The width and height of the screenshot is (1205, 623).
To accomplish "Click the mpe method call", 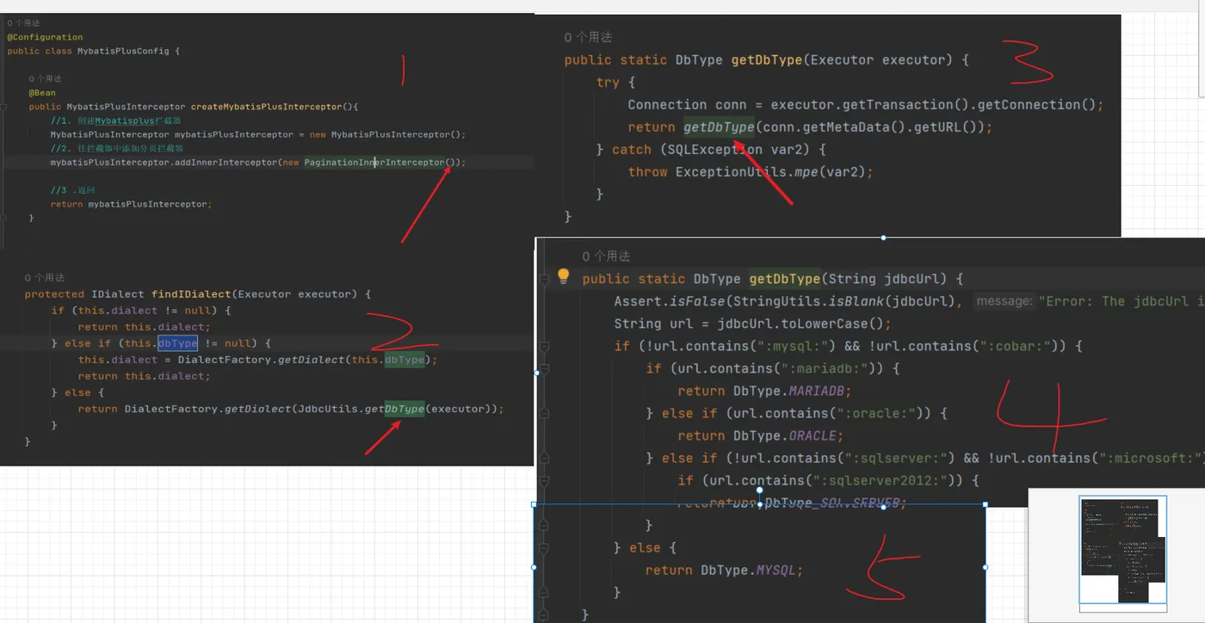I will pos(808,172).
